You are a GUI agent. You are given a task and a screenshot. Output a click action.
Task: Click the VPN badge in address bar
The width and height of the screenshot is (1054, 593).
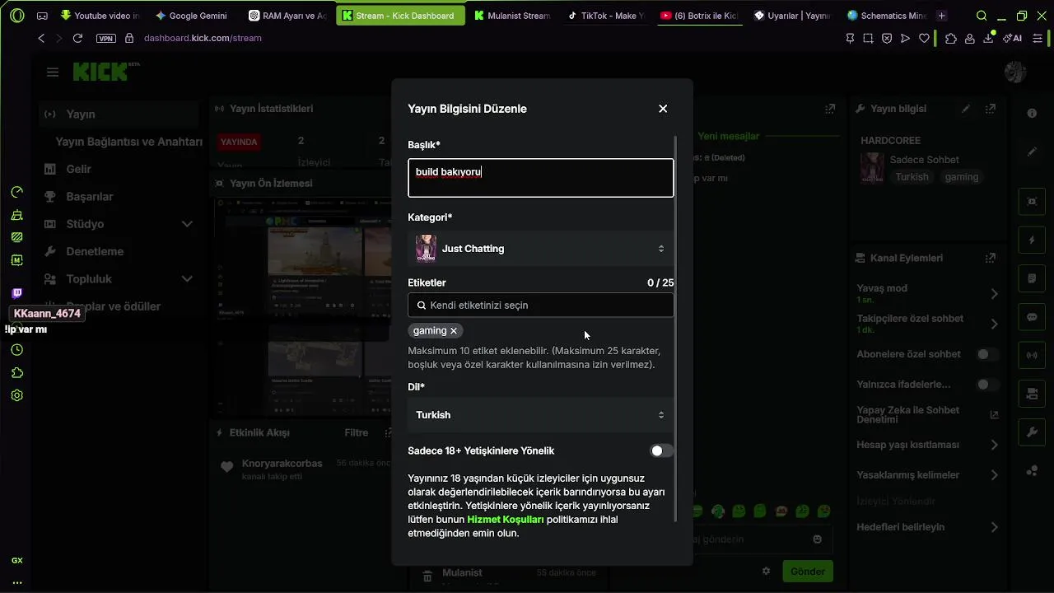(105, 38)
